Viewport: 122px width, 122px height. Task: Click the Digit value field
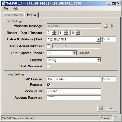[61, 33]
